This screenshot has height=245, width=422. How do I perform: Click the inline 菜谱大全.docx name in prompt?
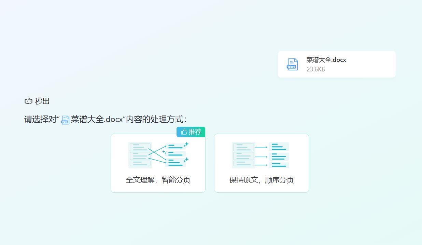[x=97, y=119]
